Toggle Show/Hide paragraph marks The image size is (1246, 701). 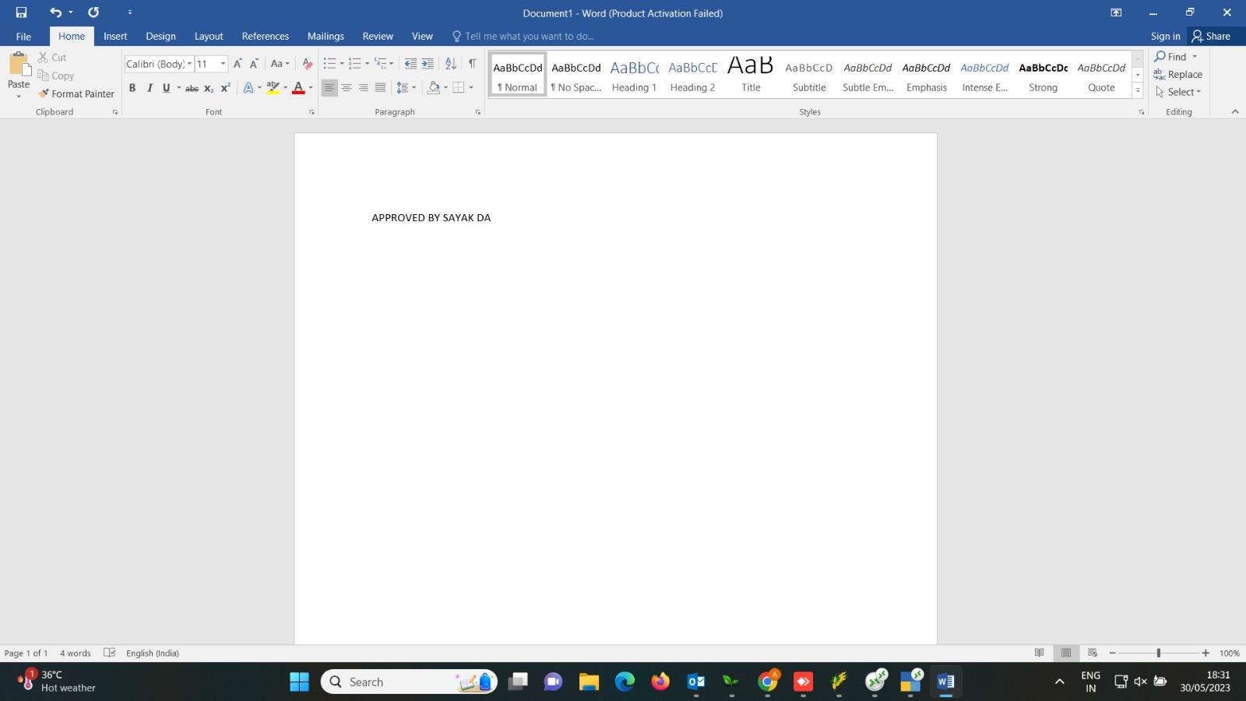coord(472,64)
